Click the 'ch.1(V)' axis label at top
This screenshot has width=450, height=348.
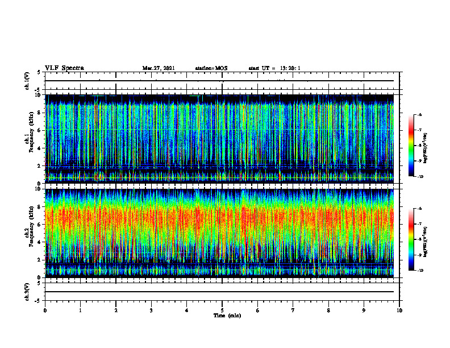(x=27, y=81)
